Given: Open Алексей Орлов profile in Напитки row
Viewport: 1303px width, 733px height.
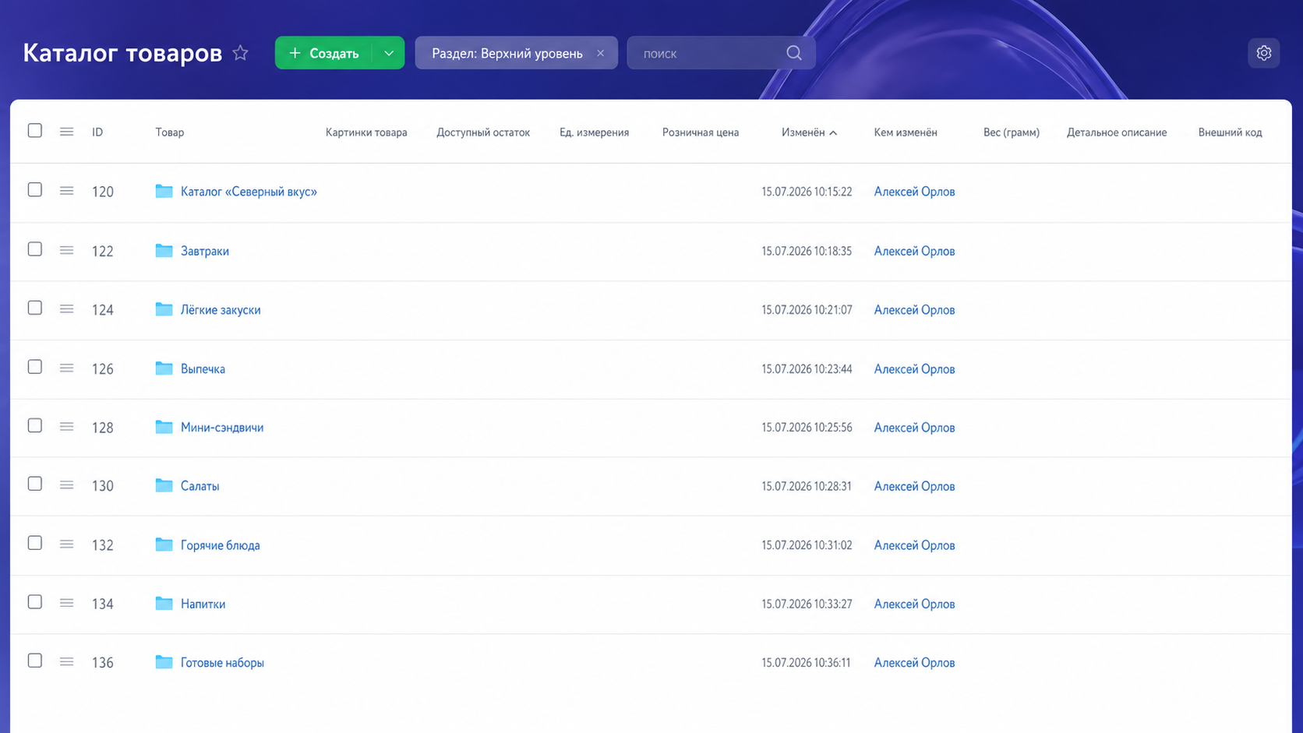Looking at the screenshot, I should point(914,604).
